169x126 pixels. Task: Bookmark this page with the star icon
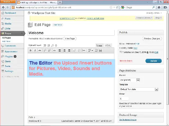(x=111, y=7)
